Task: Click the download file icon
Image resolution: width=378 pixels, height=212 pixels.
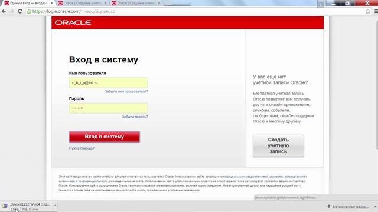Action: [x=5, y=206]
